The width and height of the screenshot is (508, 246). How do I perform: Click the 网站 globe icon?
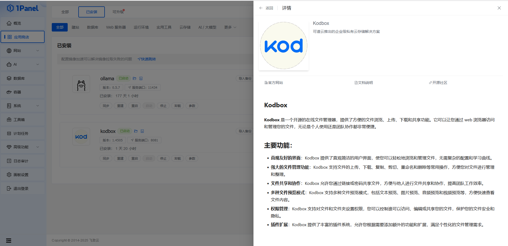point(9,51)
